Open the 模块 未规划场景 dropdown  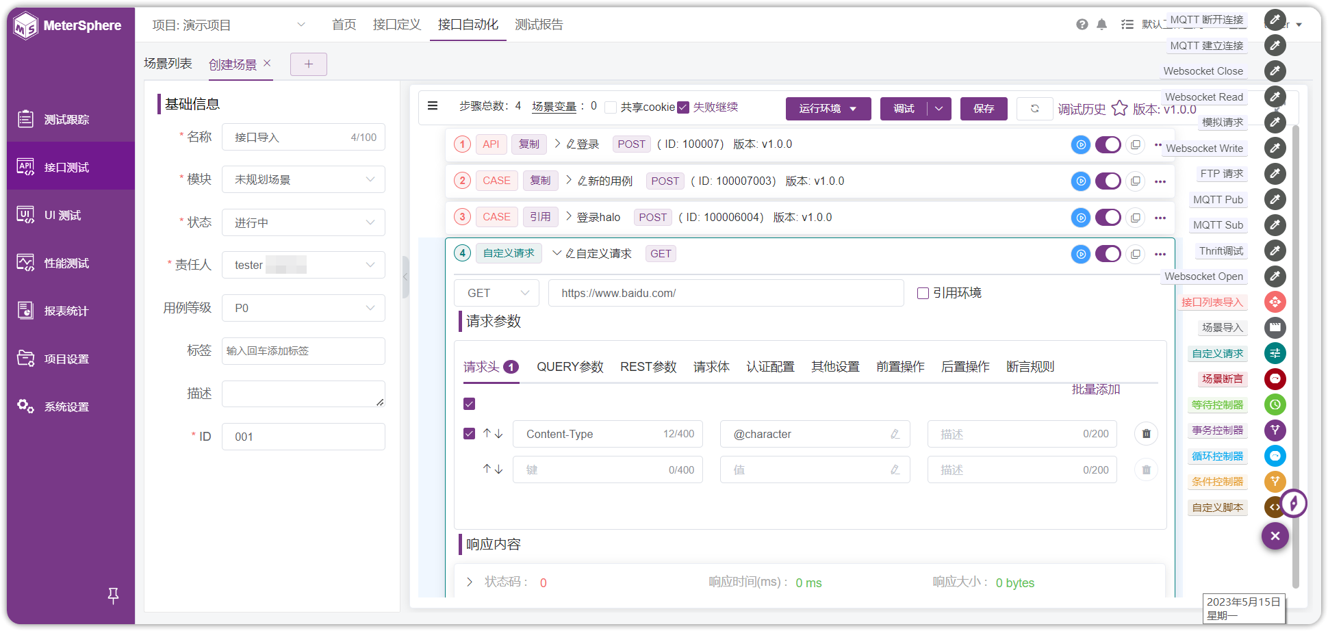pos(303,179)
